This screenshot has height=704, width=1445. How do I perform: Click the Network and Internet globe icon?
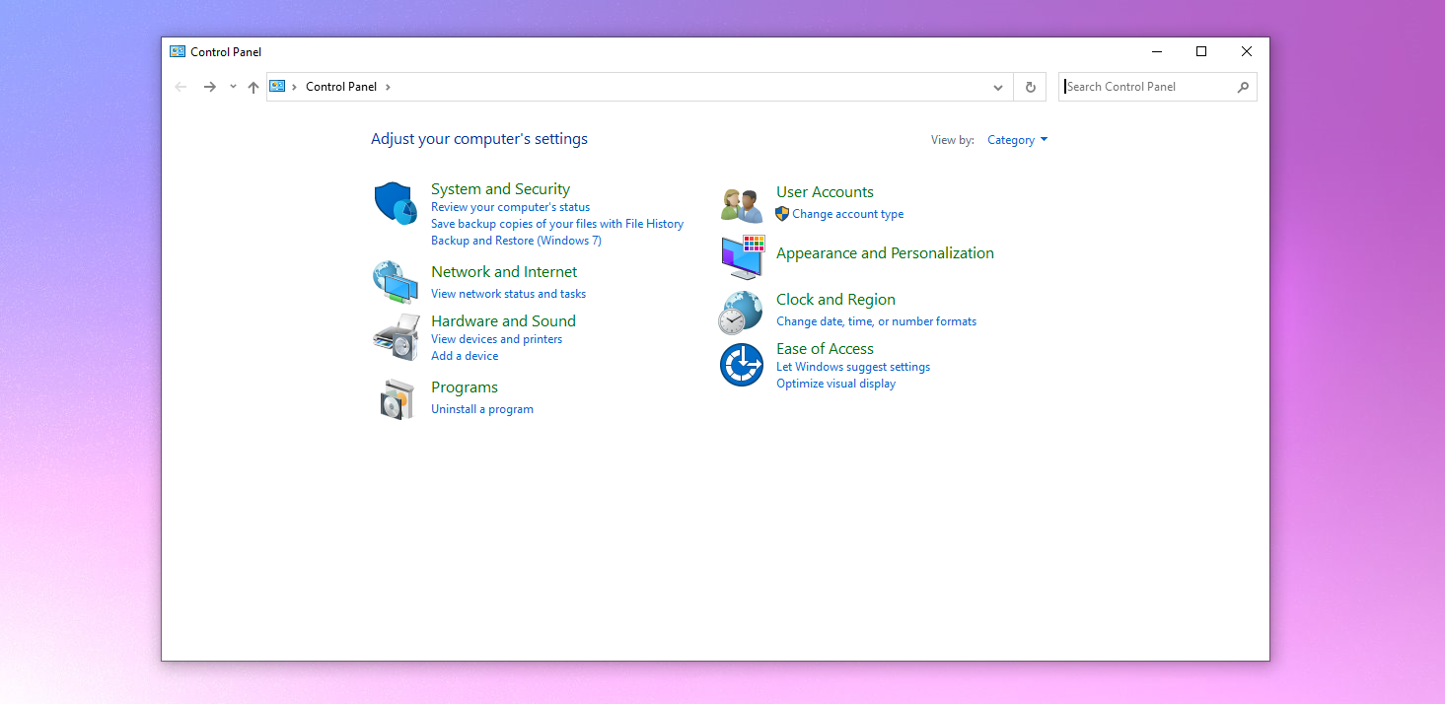(x=395, y=282)
